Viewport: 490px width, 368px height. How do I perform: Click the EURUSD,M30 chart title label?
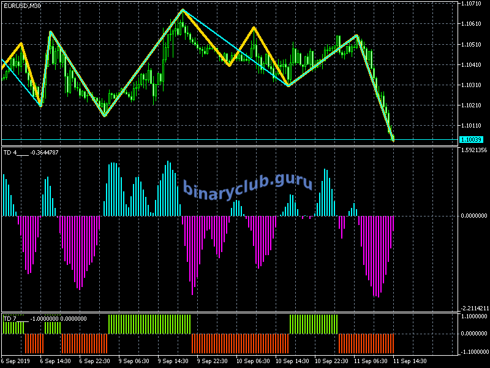click(23, 6)
